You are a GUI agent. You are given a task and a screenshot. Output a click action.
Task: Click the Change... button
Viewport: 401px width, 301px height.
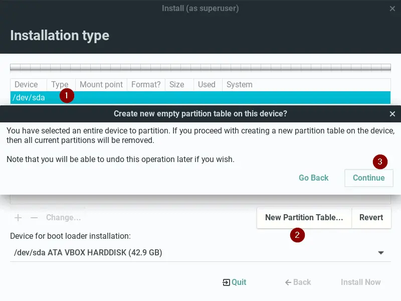[64, 218]
